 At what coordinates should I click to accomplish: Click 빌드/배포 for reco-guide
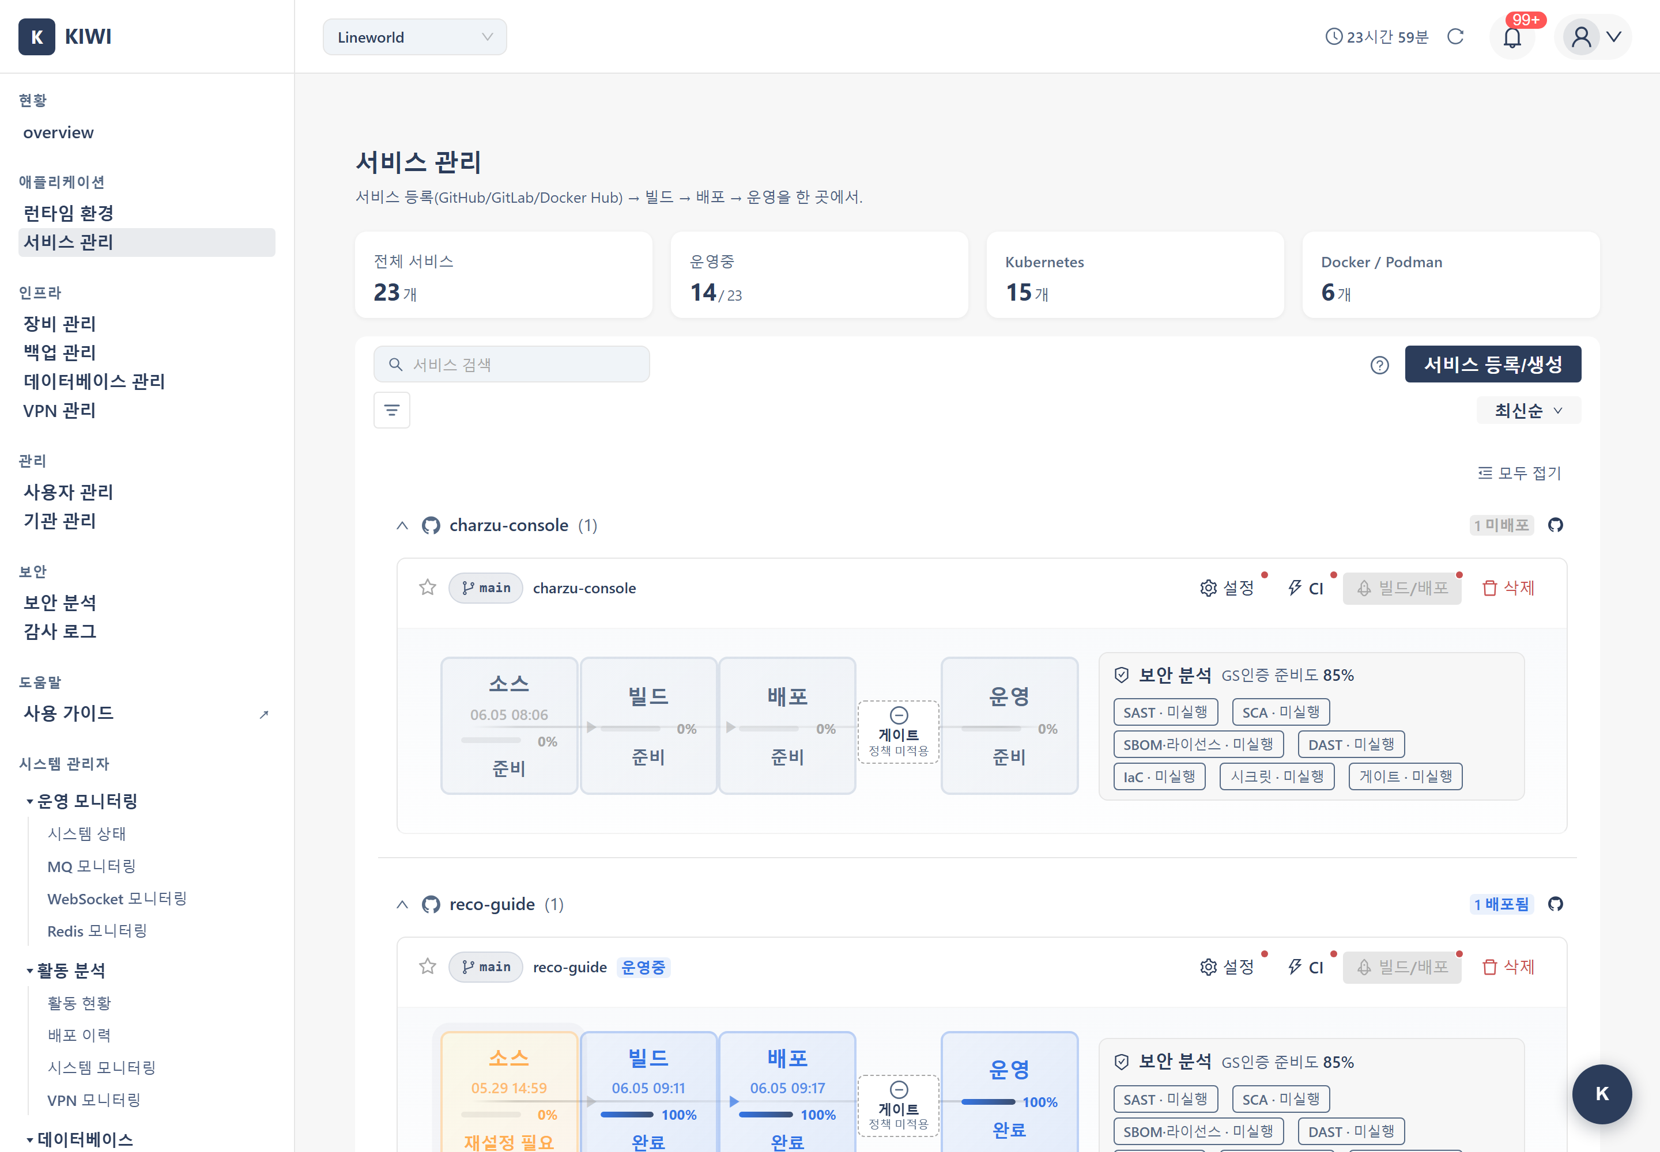coord(1402,967)
